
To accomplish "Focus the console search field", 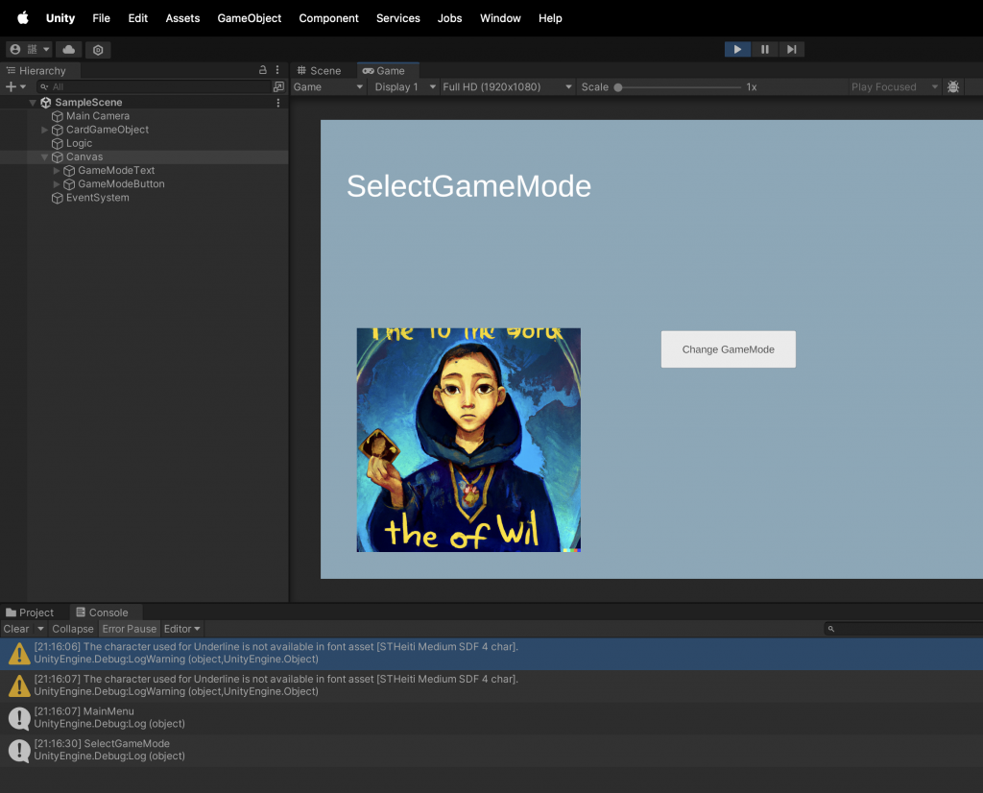I will pyautogui.click(x=903, y=629).
